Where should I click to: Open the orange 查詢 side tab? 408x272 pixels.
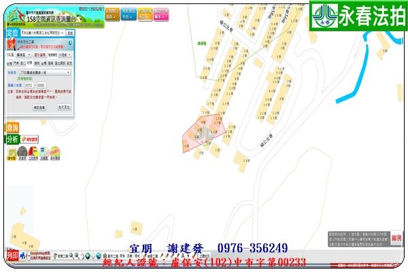coord(12,128)
